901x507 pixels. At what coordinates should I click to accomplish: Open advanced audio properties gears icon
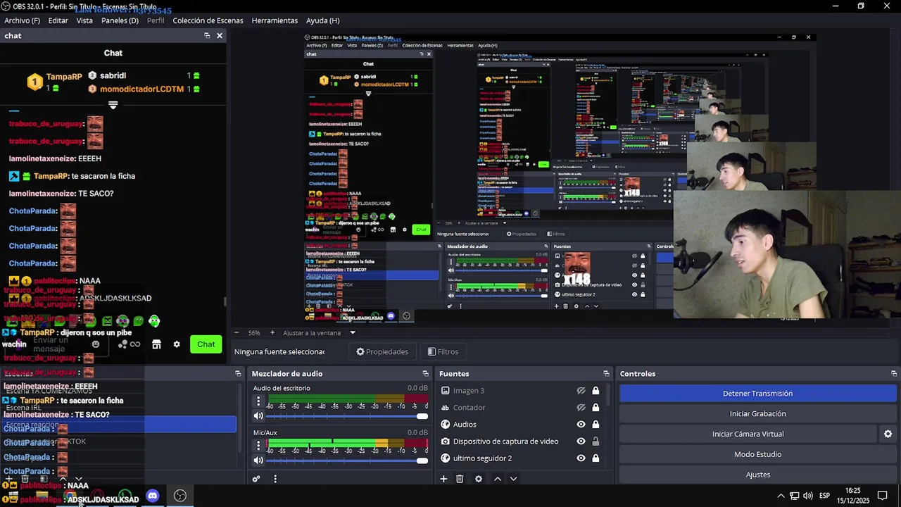coord(256,479)
